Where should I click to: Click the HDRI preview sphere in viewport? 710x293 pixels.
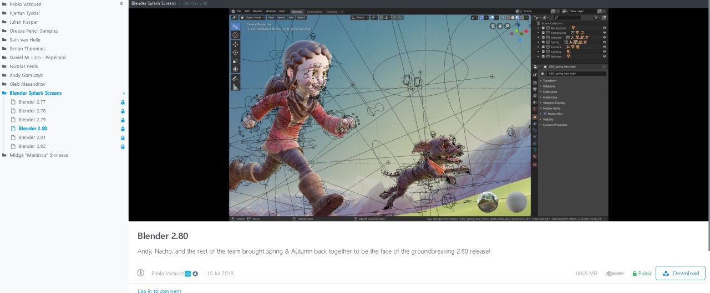[x=488, y=202]
